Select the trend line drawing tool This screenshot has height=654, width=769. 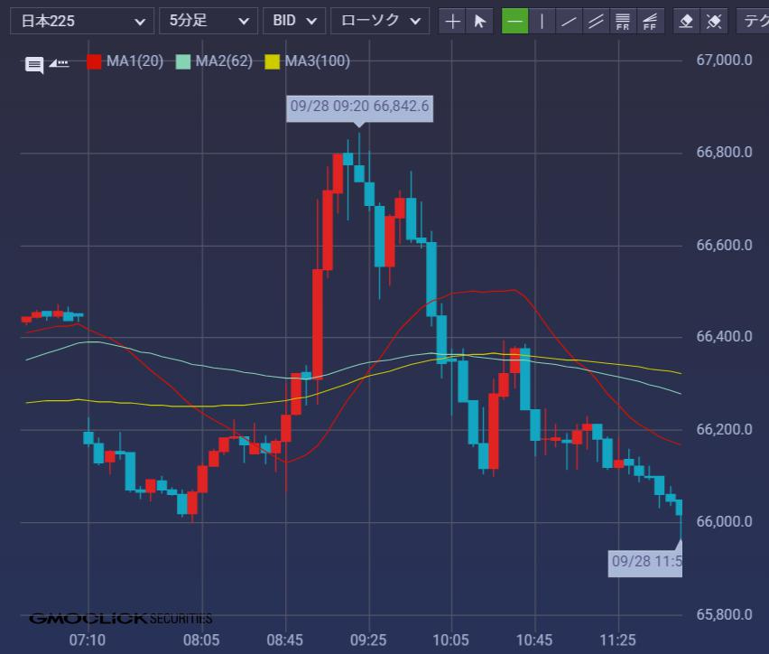point(569,21)
